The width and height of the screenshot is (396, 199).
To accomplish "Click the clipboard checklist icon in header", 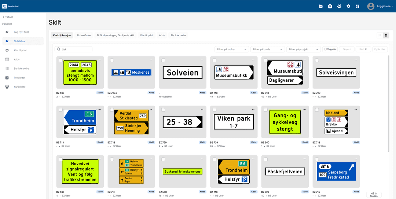I will click(330, 6).
